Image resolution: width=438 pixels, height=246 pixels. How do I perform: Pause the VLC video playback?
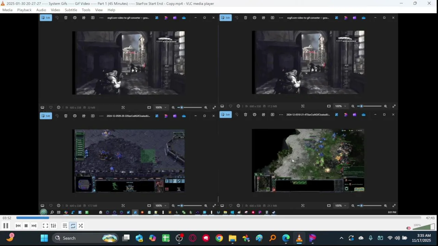[x=5, y=226]
